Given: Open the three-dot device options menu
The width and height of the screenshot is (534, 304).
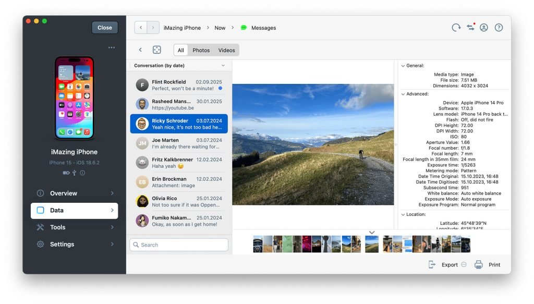Looking at the screenshot, I should click(x=111, y=47).
